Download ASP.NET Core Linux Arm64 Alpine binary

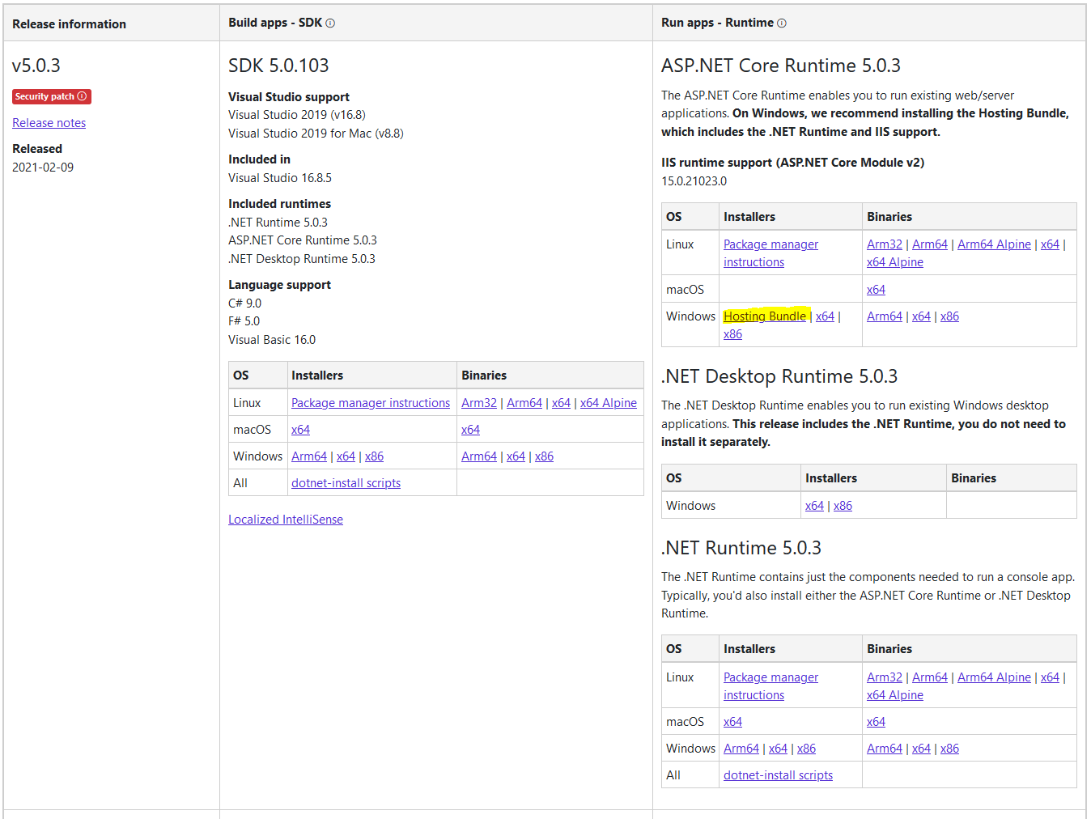994,244
